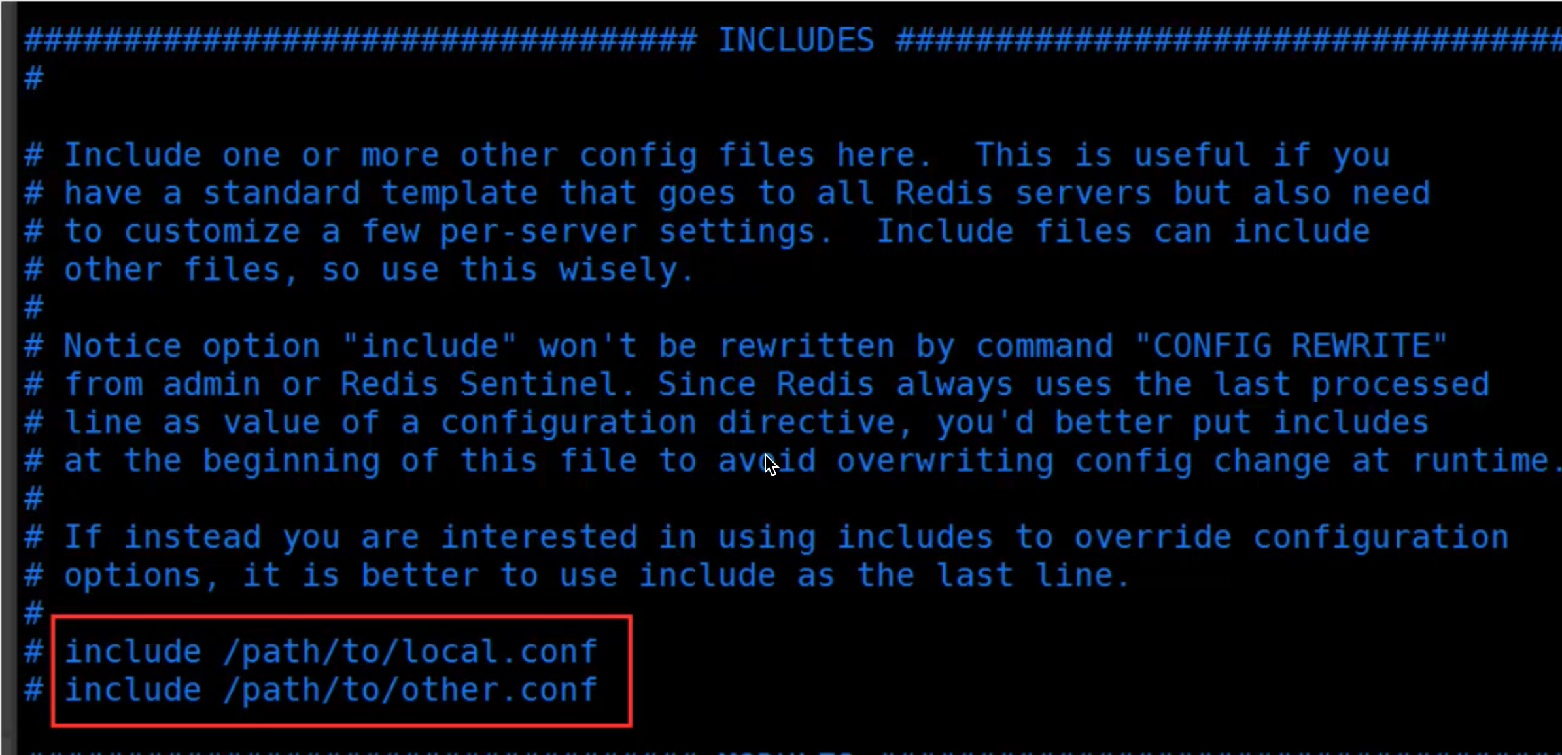Click the line starting 'Include one or more'

click(x=706, y=156)
